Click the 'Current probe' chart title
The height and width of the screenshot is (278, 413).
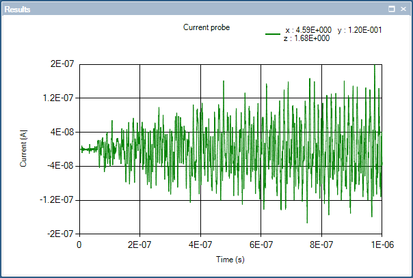pyautogui.click(x=206, y=27)
